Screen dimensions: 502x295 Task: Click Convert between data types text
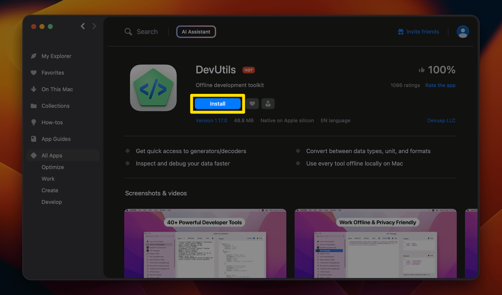(x=368, y=151)
